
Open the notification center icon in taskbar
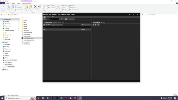tap(175, 98)
